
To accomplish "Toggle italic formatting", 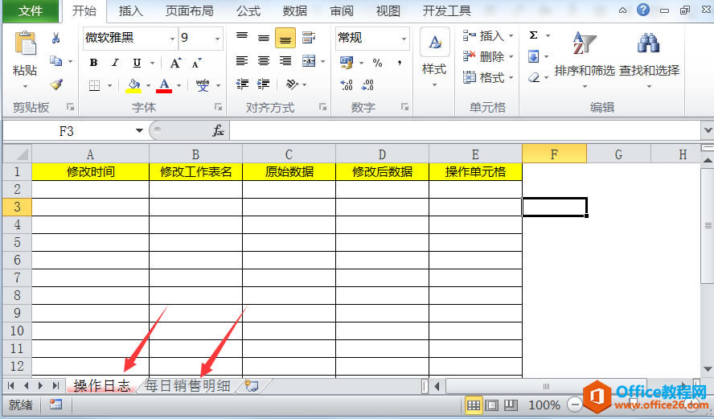I will pyautogui.click(x=115, y=63).
